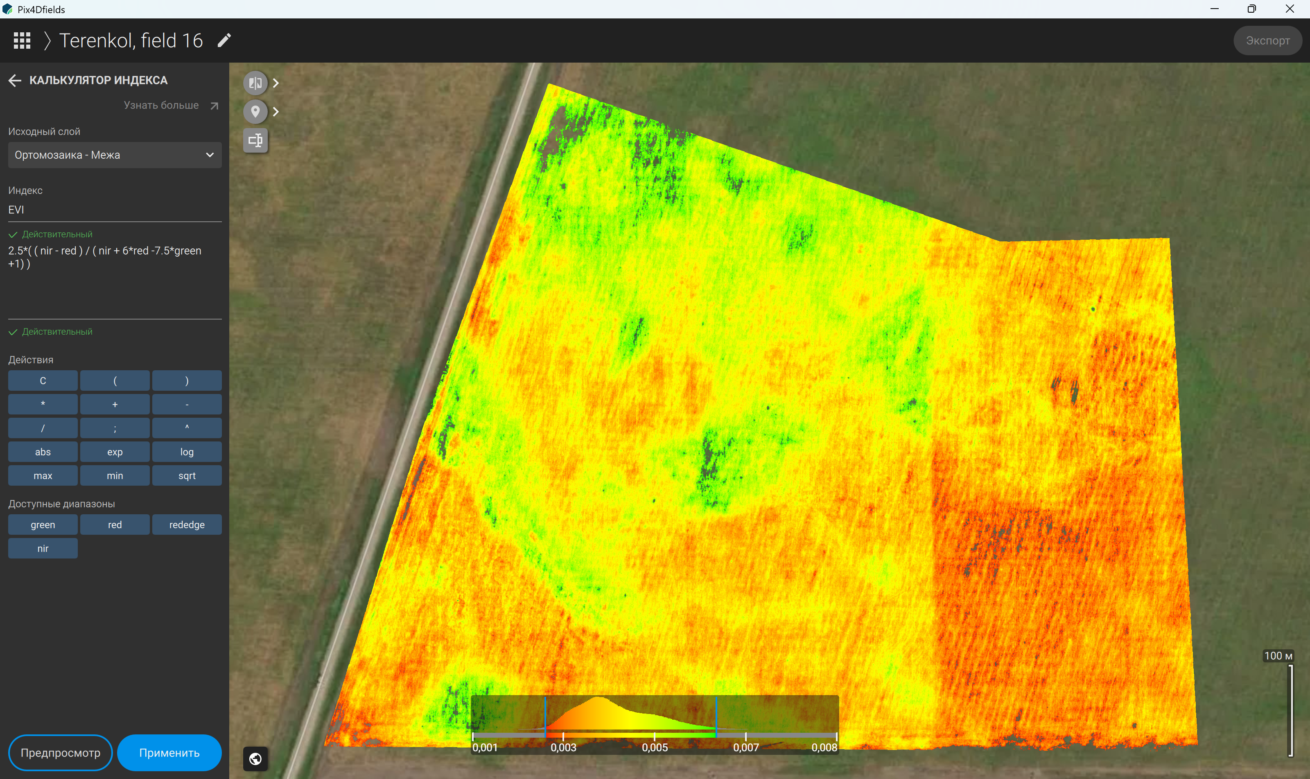Screen dimensions: 1310x779
Task: Open the Ортомозаика - Межа source layer dropdown
Action: coord(115,155)
